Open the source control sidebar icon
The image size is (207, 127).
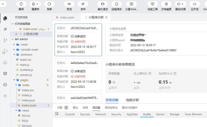[5, 40]
